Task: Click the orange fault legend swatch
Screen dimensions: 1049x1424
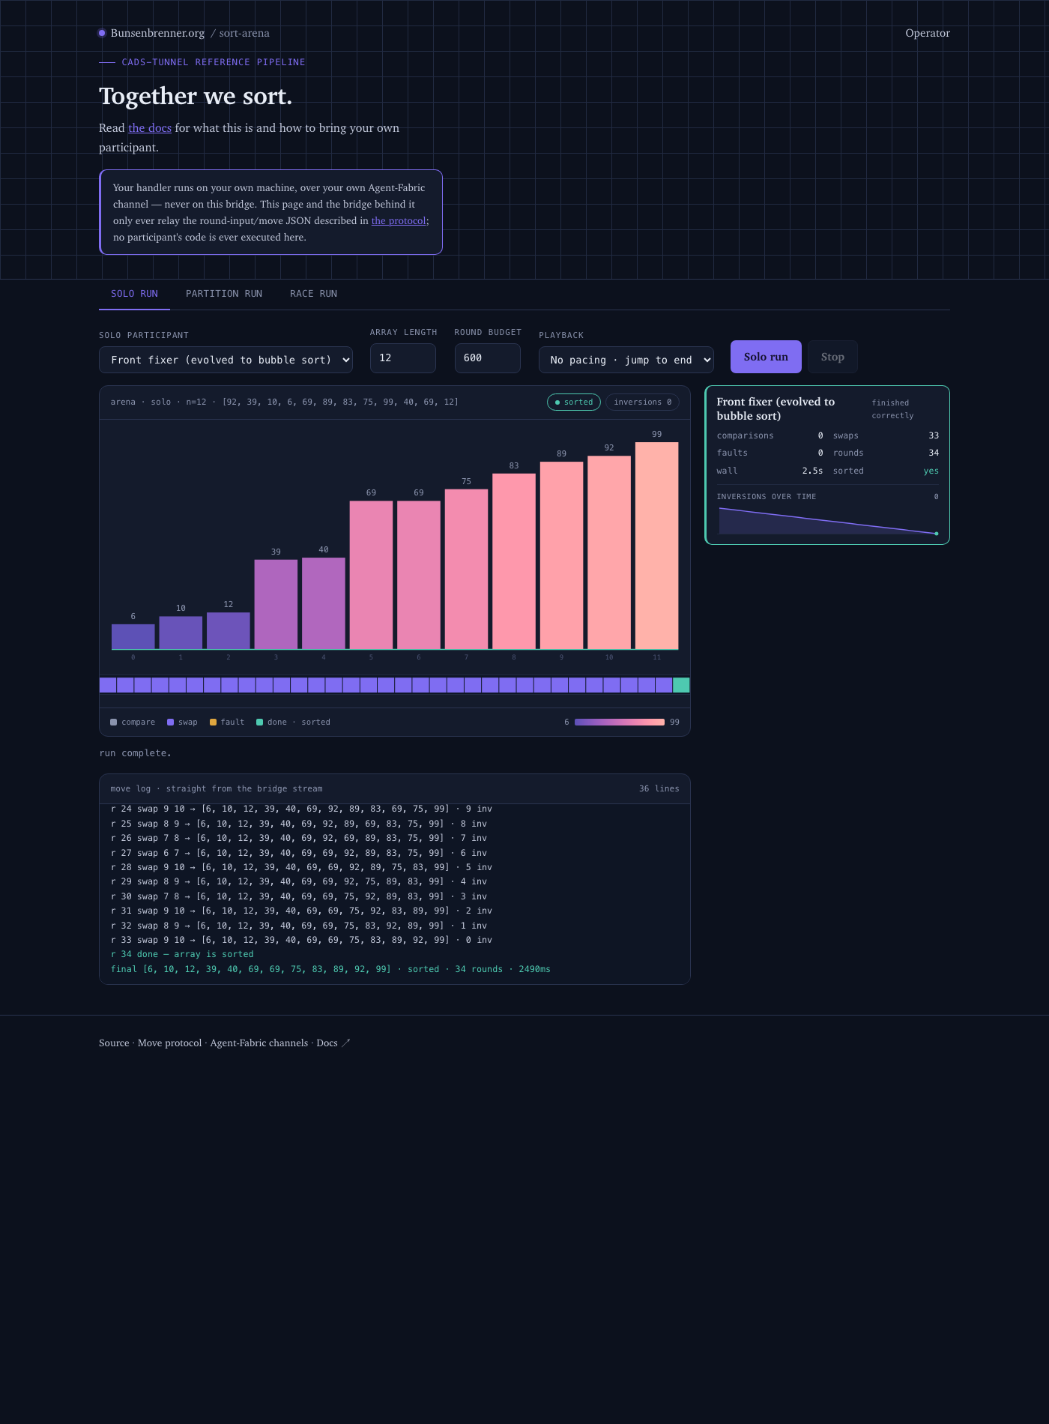Action: pyautogui.click(x=214, y=722)
